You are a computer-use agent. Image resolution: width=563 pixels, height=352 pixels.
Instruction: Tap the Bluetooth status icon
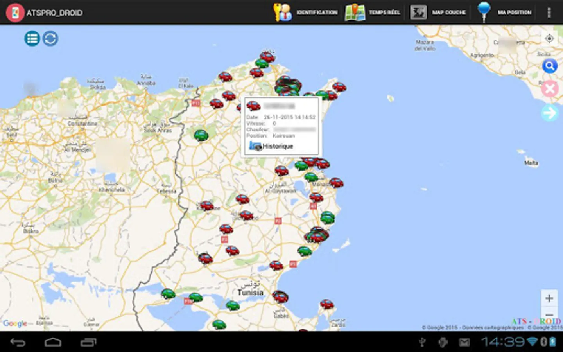pos(543,342)
